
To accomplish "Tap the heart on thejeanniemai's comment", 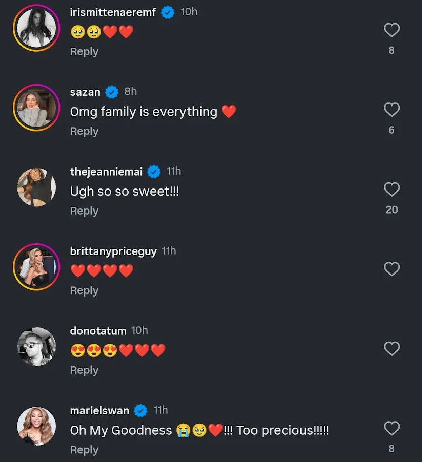I will coord(392,190).
